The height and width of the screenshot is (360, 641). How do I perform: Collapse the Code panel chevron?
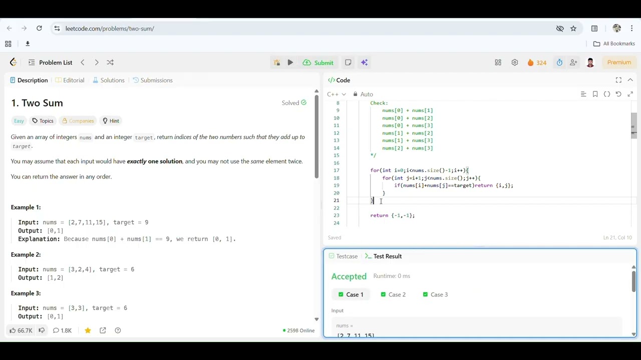click(630, 80)
